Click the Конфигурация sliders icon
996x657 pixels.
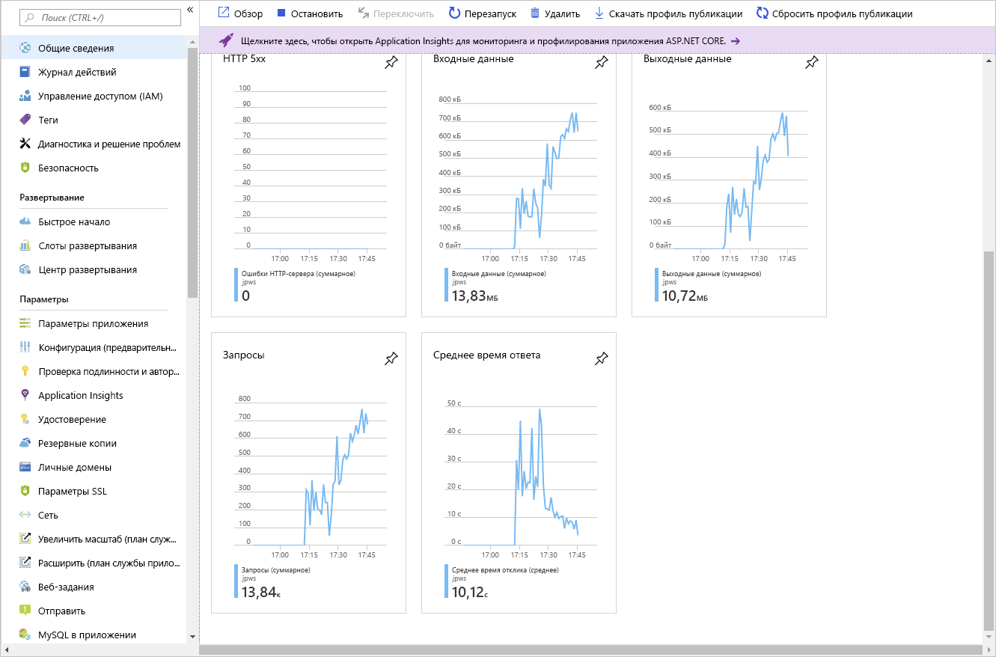tap(25, 347)
